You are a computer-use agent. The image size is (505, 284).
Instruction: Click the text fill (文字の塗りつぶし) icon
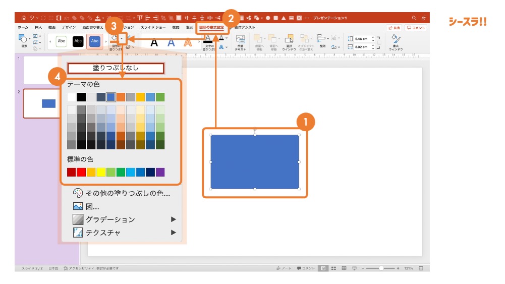[x=208, y=39]
